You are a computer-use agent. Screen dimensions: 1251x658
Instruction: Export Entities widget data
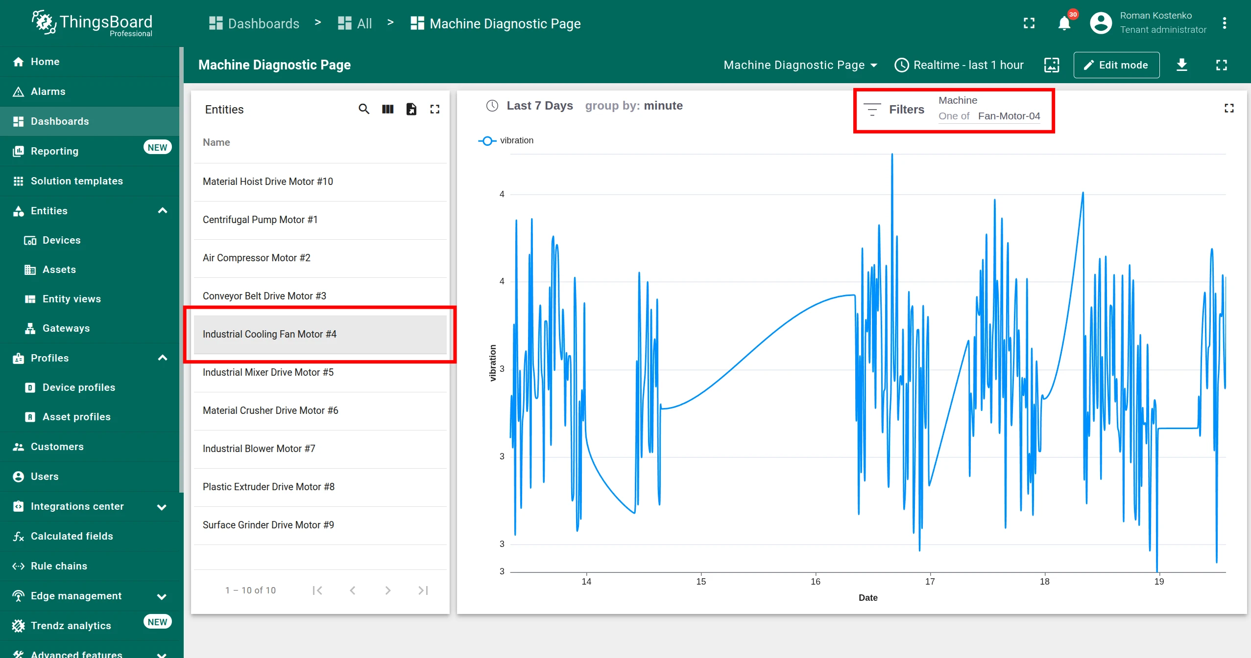click(x=411, y=109)
